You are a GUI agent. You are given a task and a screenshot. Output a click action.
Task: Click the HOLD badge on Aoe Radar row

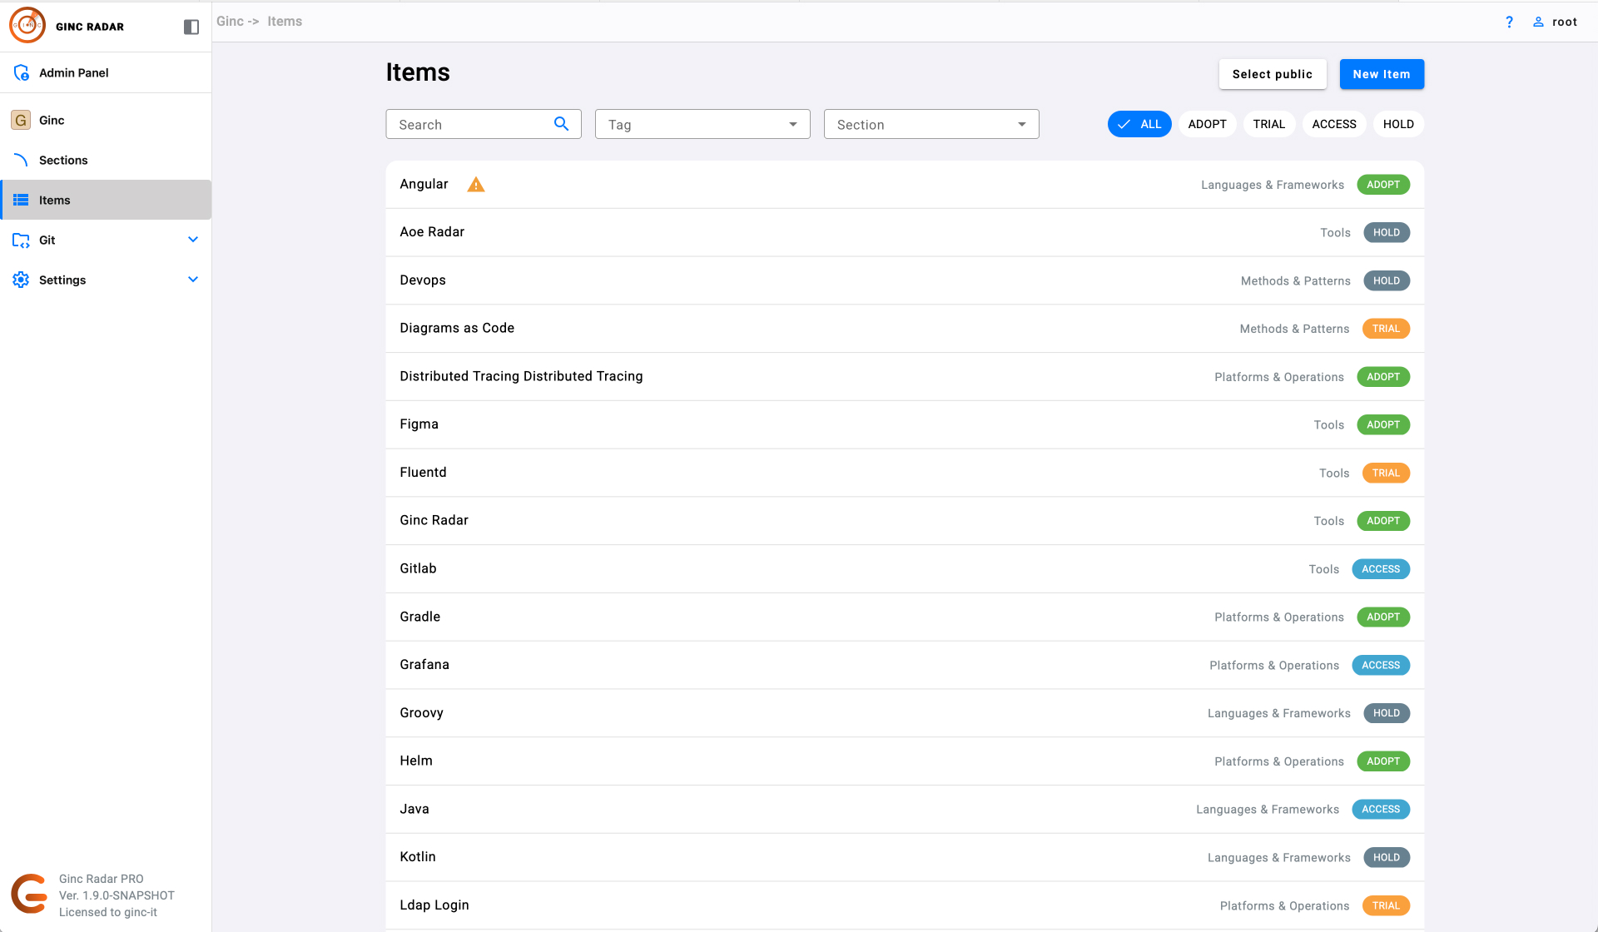click(1387, 233)
